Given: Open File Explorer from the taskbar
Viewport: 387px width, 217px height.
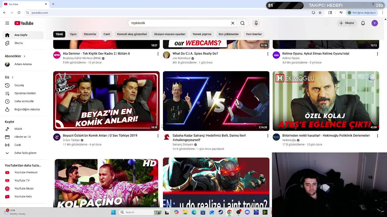Looking at the screenshot, I should (x=185, y=212).
